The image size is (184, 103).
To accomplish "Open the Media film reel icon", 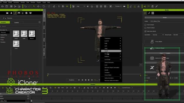I will (x=26, y=13).
